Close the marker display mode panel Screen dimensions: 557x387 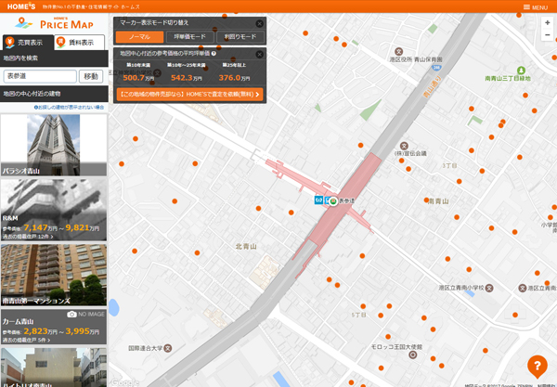[x=260, y=23]
